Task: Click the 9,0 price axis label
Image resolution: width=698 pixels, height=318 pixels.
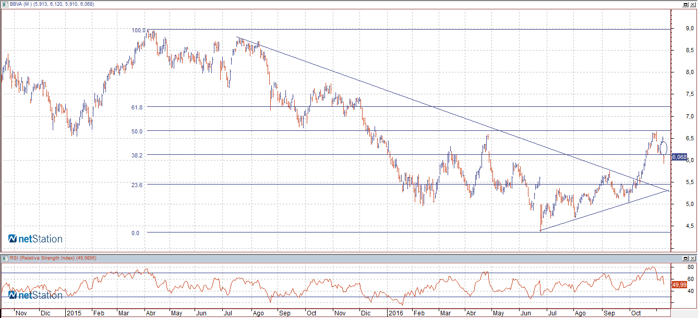Action: 689,29
